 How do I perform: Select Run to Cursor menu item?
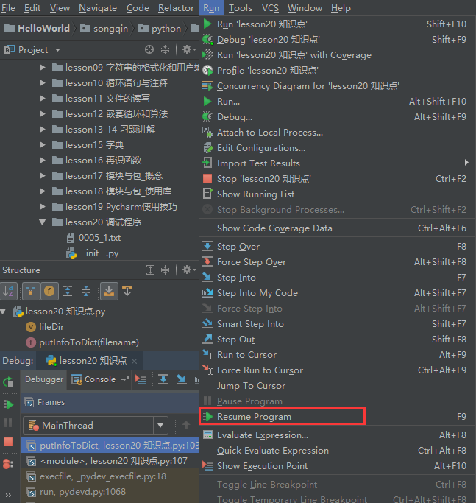coord(337,355)
